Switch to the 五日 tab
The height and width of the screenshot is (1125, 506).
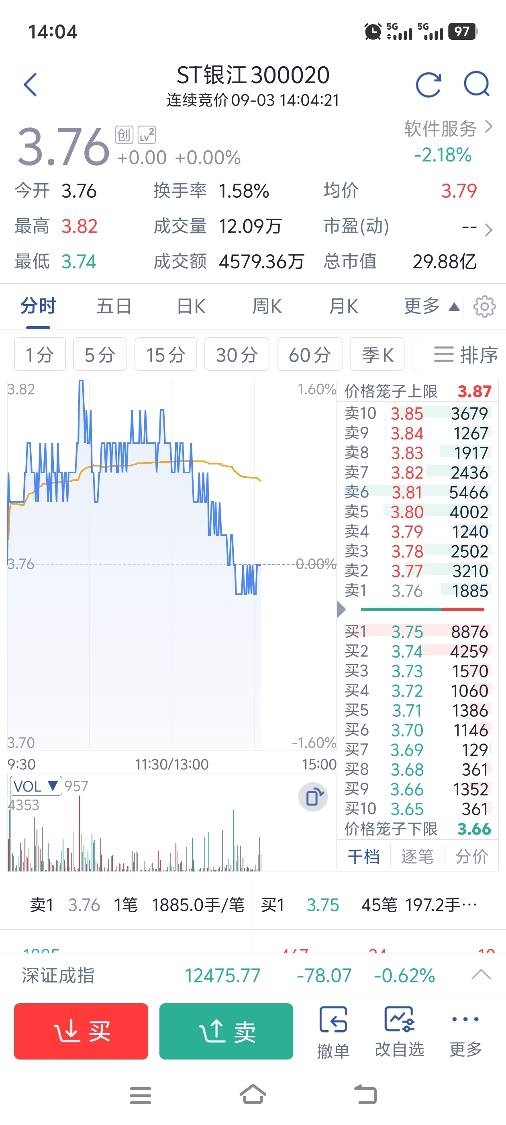tap(114, 306)
